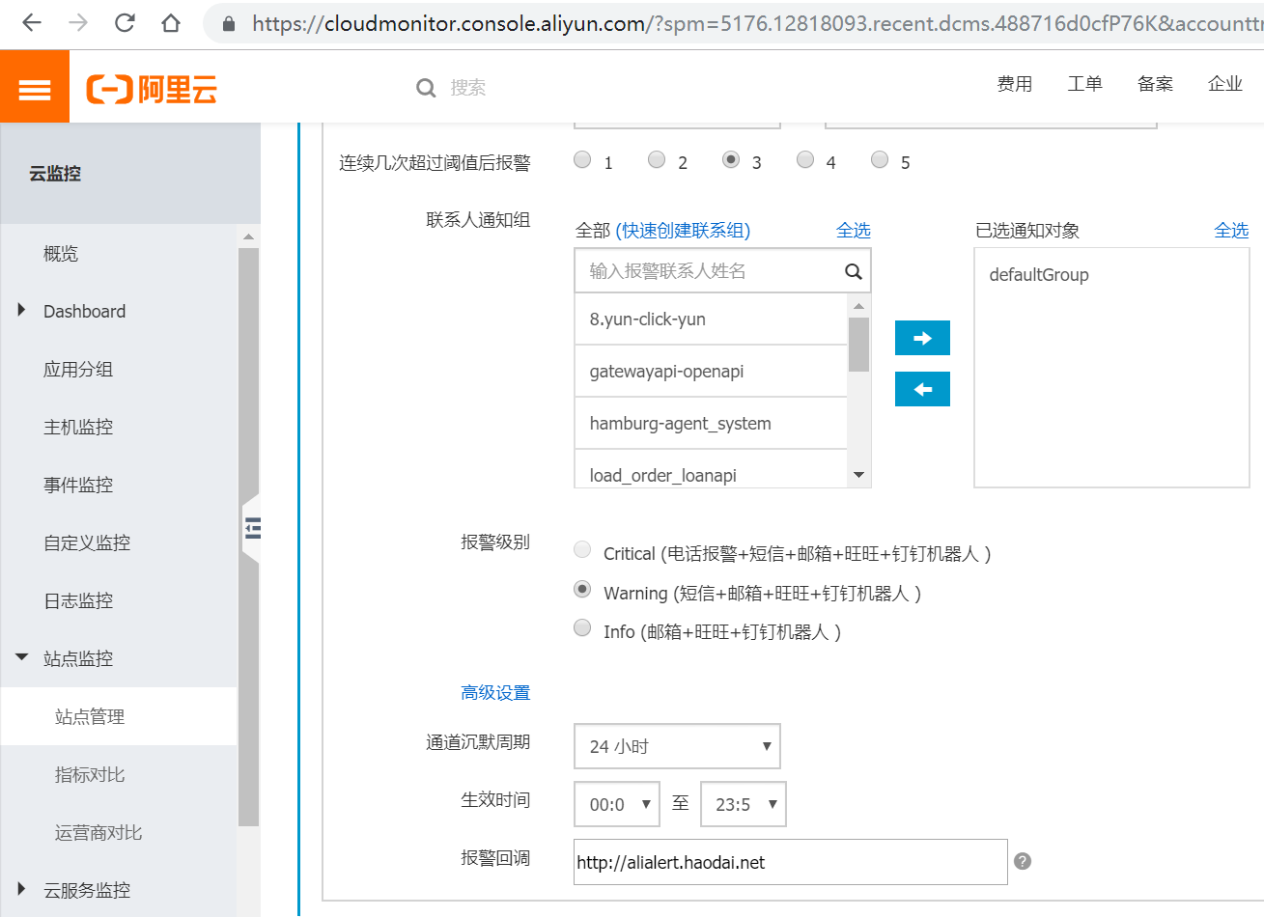Viewport: 1264px width, 917px height.
Task: Open 日志监控 in sidebar
Action: coord(78,600)
